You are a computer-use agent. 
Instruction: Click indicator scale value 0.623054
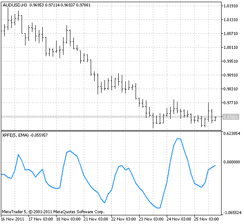[x=232, y=134]
